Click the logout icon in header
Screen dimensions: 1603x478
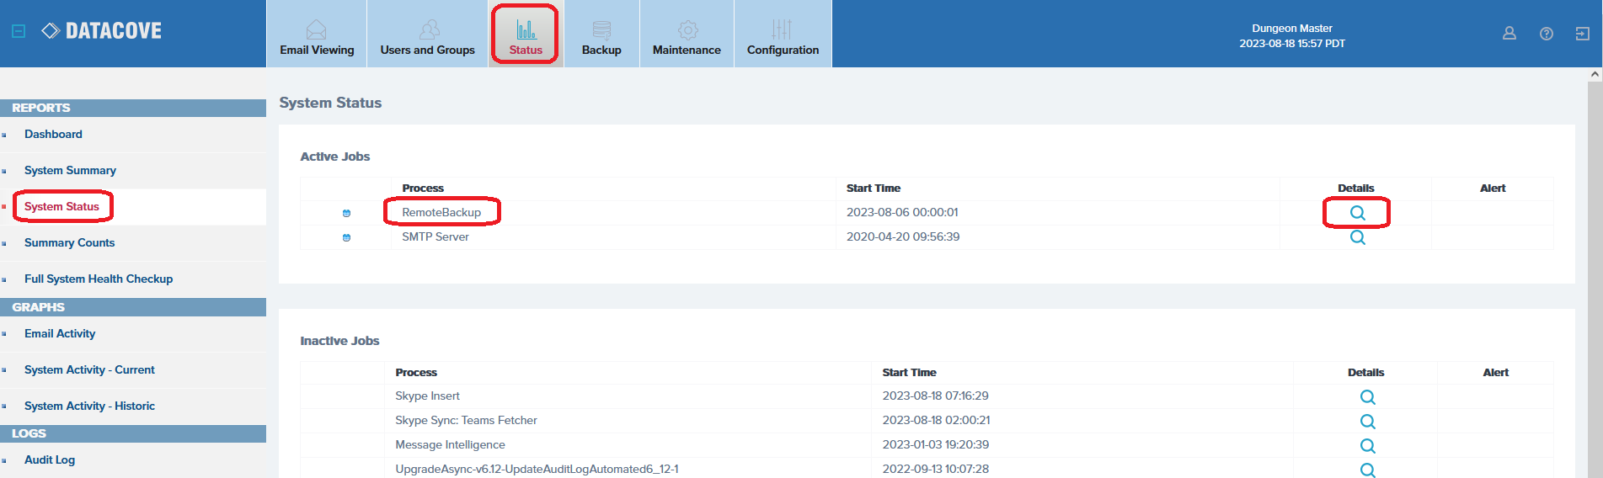1582,34
